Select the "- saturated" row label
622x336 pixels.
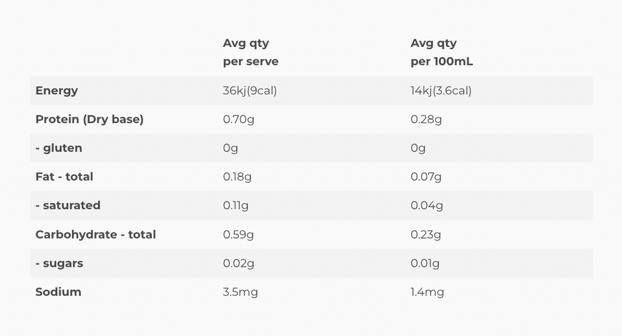[68, 206]
